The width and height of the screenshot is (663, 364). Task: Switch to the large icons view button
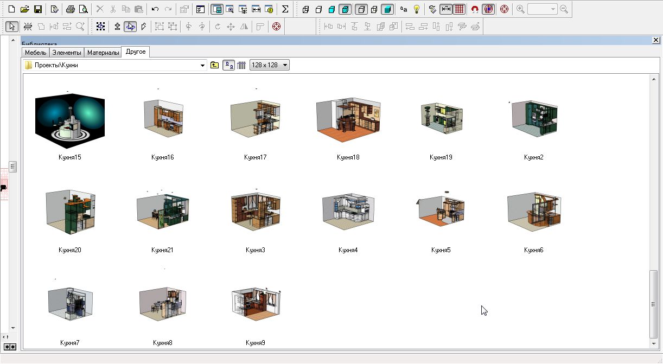click(x=229, y=65)
